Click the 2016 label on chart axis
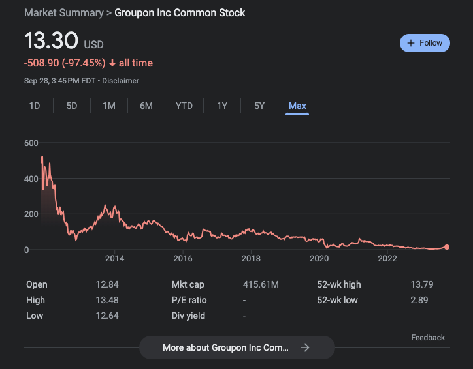473x369 pixels. pos(183,259)
